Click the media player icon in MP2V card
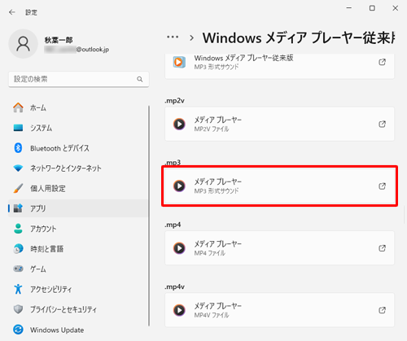The image size is (407, 341). [179, 124]
